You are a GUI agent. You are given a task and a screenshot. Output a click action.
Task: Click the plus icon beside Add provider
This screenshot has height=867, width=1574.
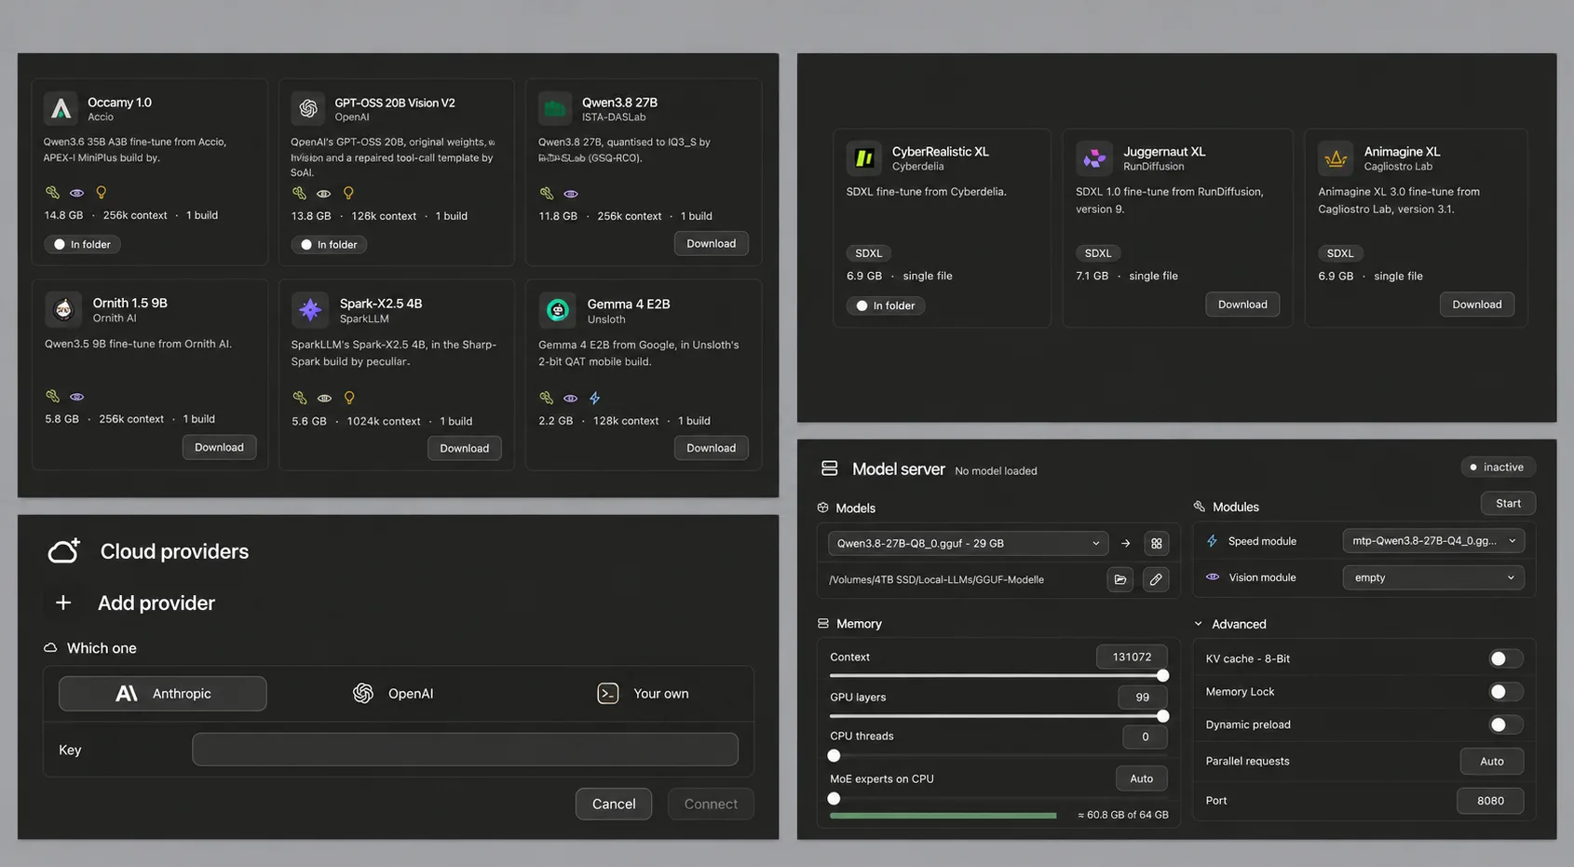[63, 603]
